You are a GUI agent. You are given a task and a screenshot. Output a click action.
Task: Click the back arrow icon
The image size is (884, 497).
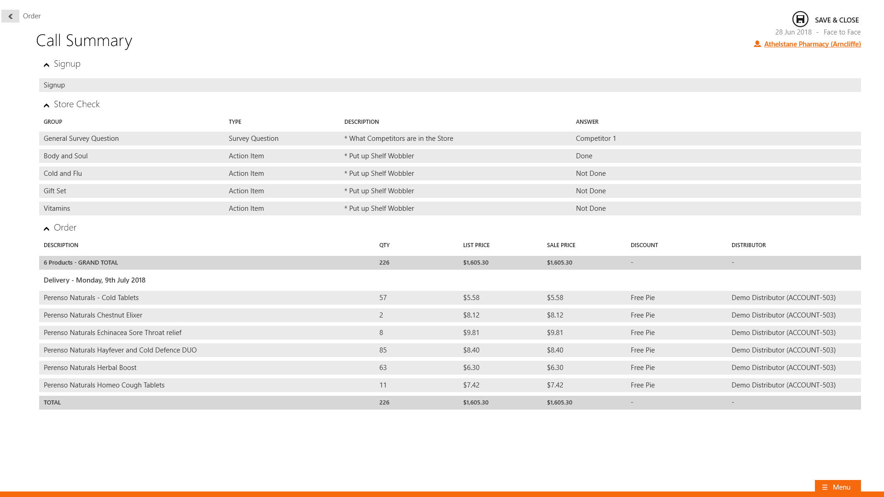[10, 16]
